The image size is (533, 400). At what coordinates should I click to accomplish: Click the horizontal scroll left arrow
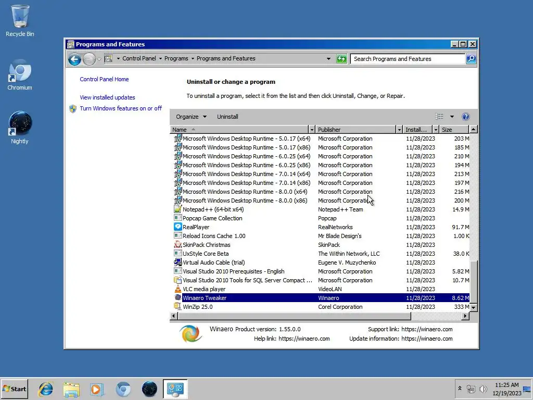174,316
